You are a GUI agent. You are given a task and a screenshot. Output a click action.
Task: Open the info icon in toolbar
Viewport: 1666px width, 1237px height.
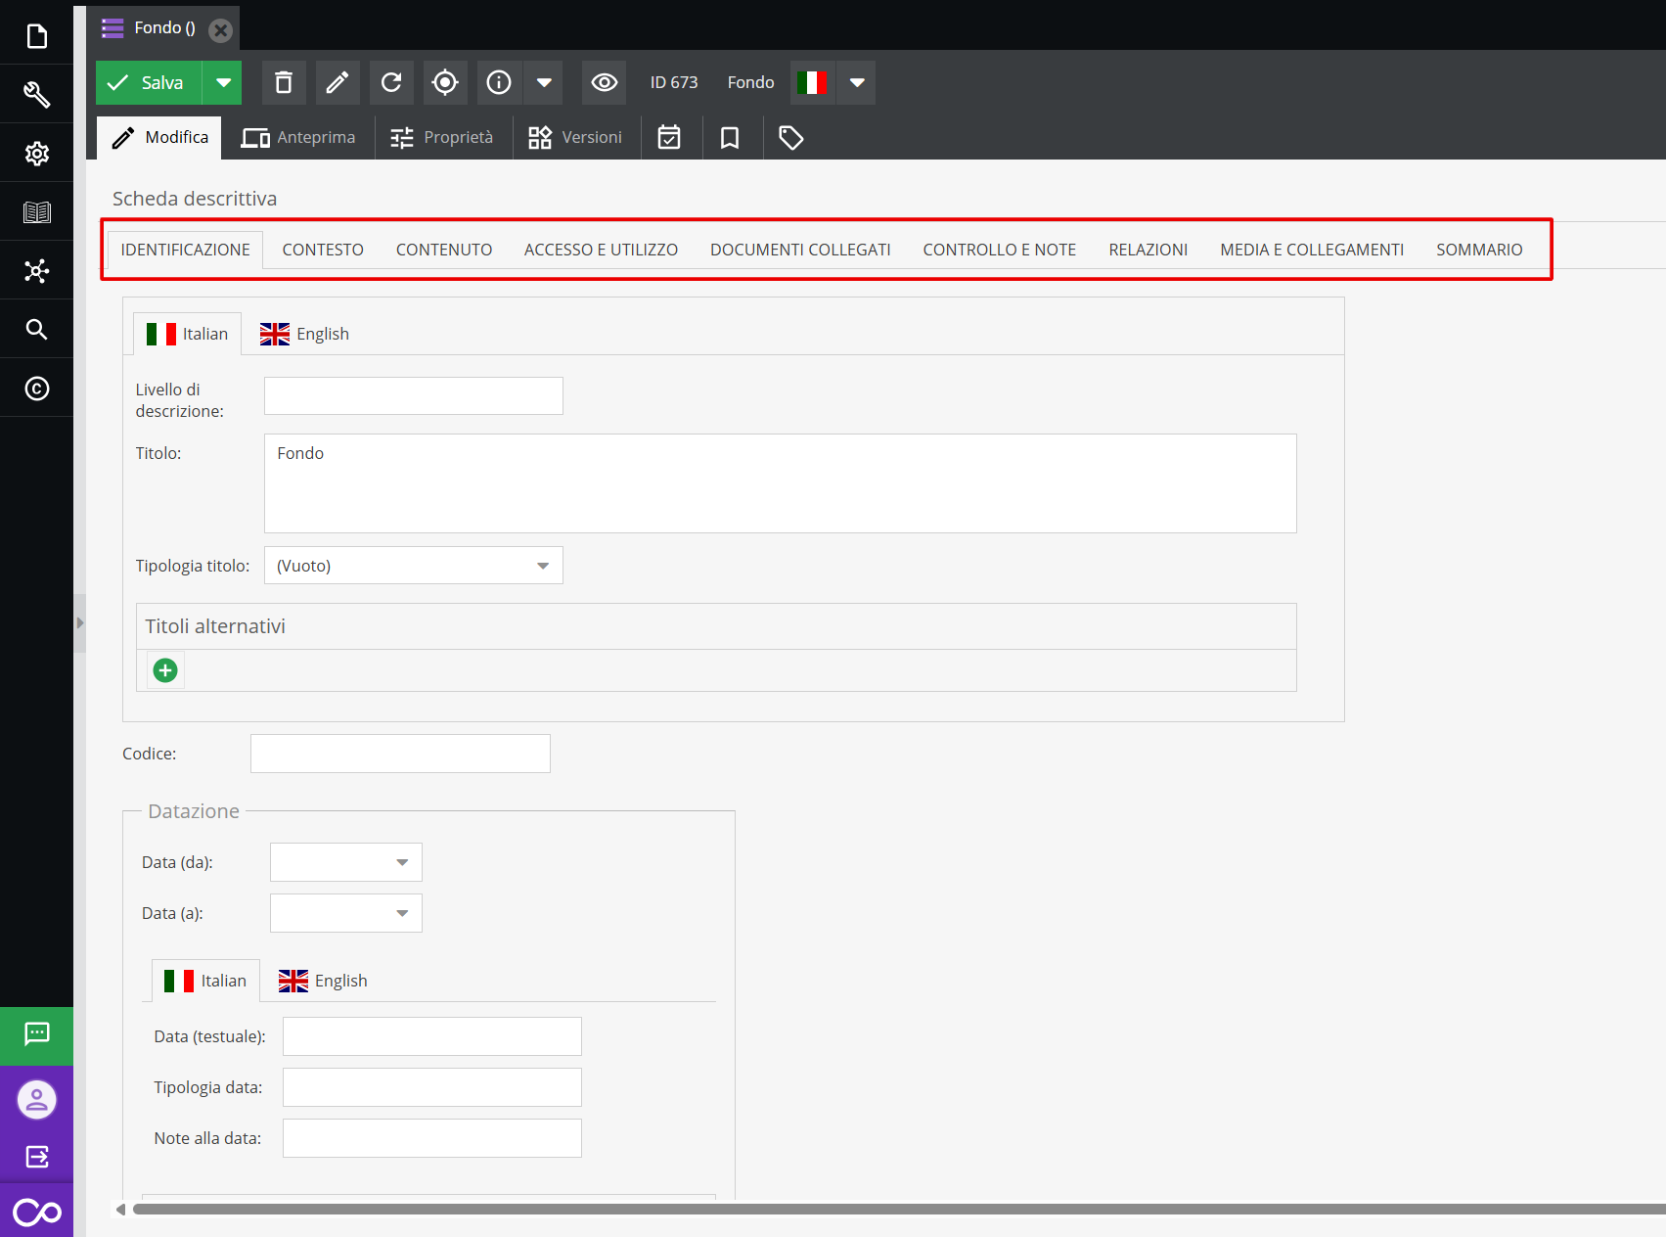click(x=499, y=83)
